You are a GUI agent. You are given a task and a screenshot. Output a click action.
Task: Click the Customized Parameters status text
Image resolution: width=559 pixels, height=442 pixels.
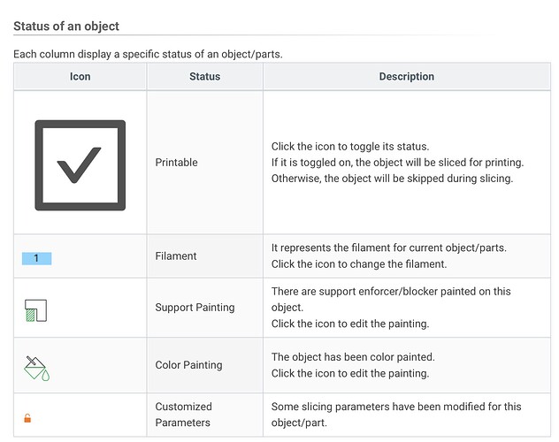point(184,415)
